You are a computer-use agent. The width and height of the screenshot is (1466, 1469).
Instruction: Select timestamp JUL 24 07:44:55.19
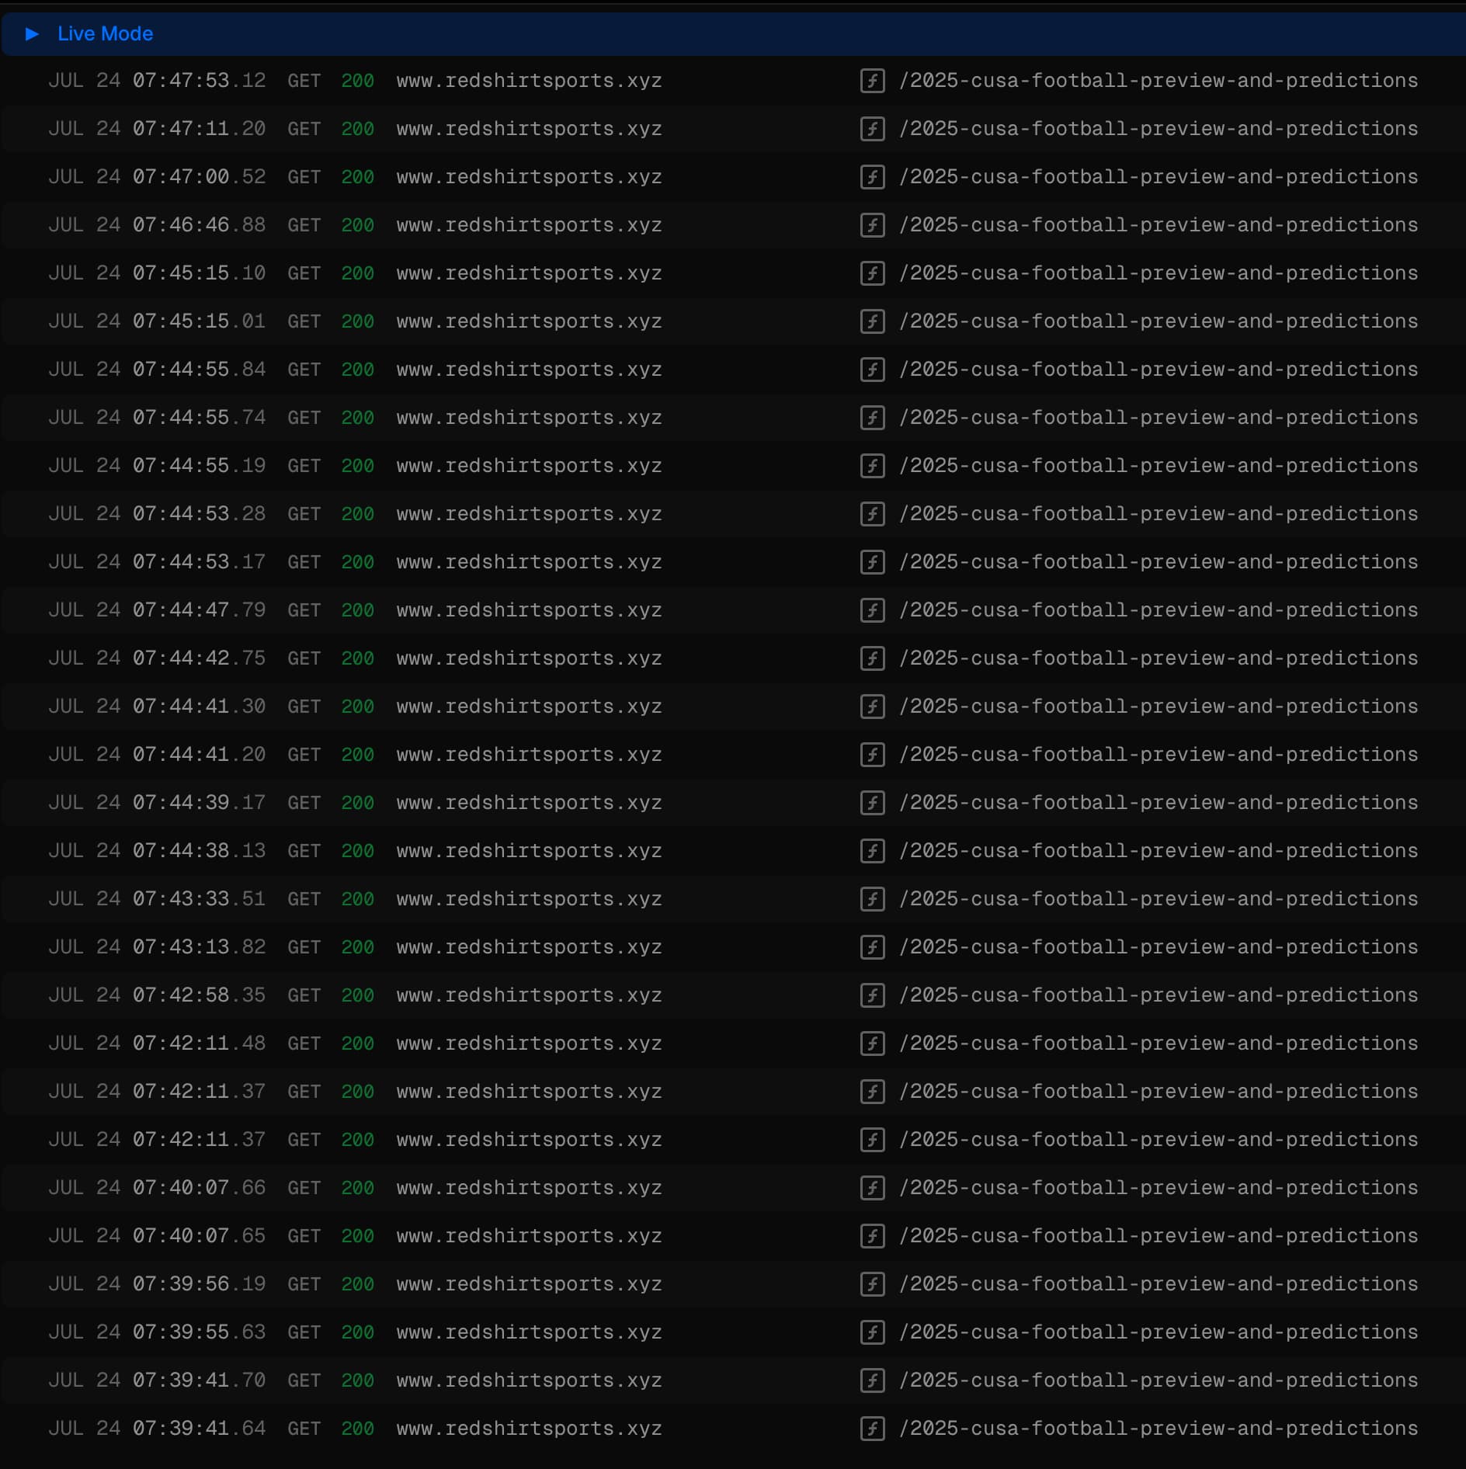pos(157,466)
